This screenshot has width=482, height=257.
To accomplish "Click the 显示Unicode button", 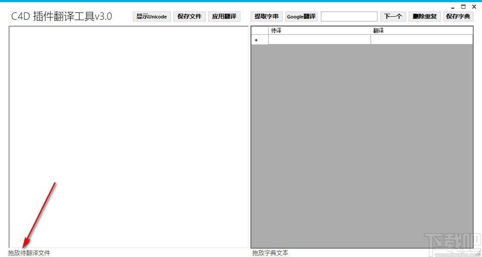I will [151, 16].
